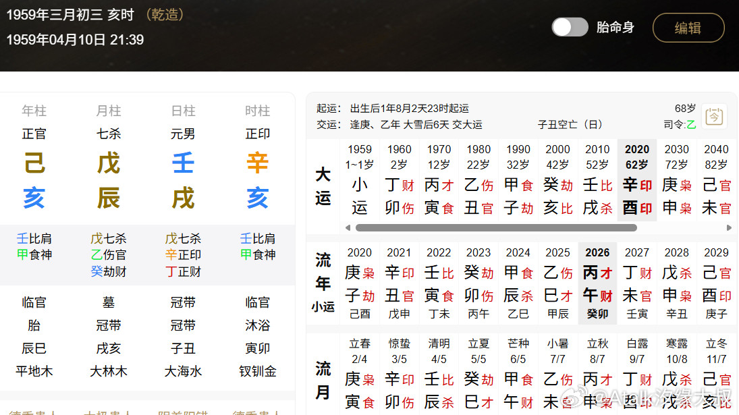The image size is (739, 415).
Task: Select 流月 寒露 10/8 column
Action: [676, 374]
